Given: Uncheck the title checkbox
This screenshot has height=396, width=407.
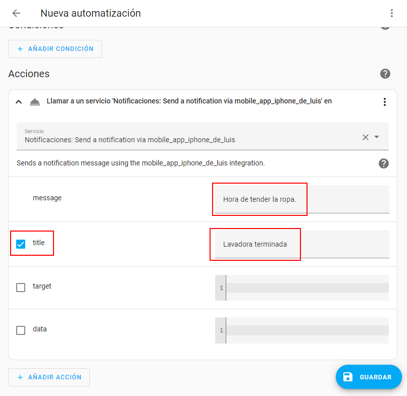Looking at the screenshot, I should click(21, 244).
